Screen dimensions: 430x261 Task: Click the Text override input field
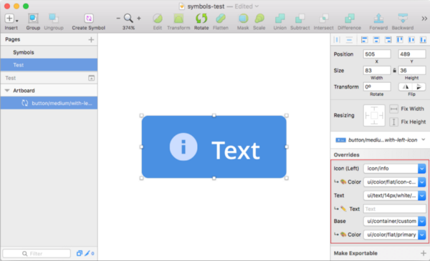pos(394,209)
